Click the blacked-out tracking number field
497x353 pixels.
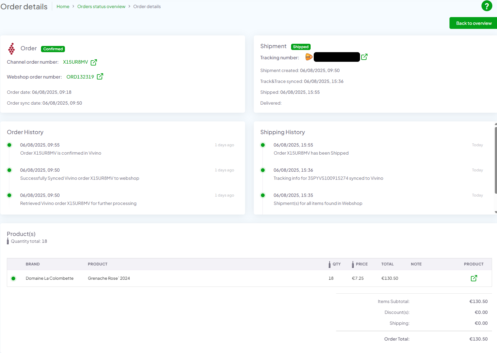(x=337, y=57)
